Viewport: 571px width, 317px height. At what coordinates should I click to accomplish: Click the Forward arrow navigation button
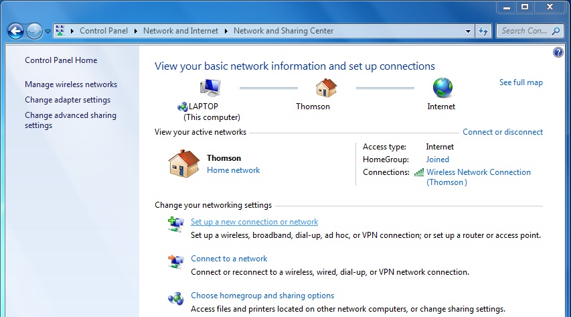[34, 31]
